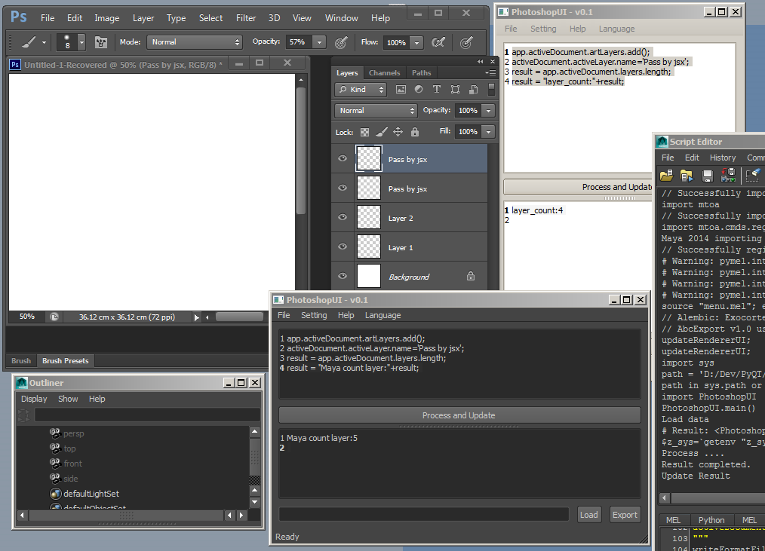Toggle visibility of Layer 1
This screenshot has width=765, height=551.
[343, 246]
